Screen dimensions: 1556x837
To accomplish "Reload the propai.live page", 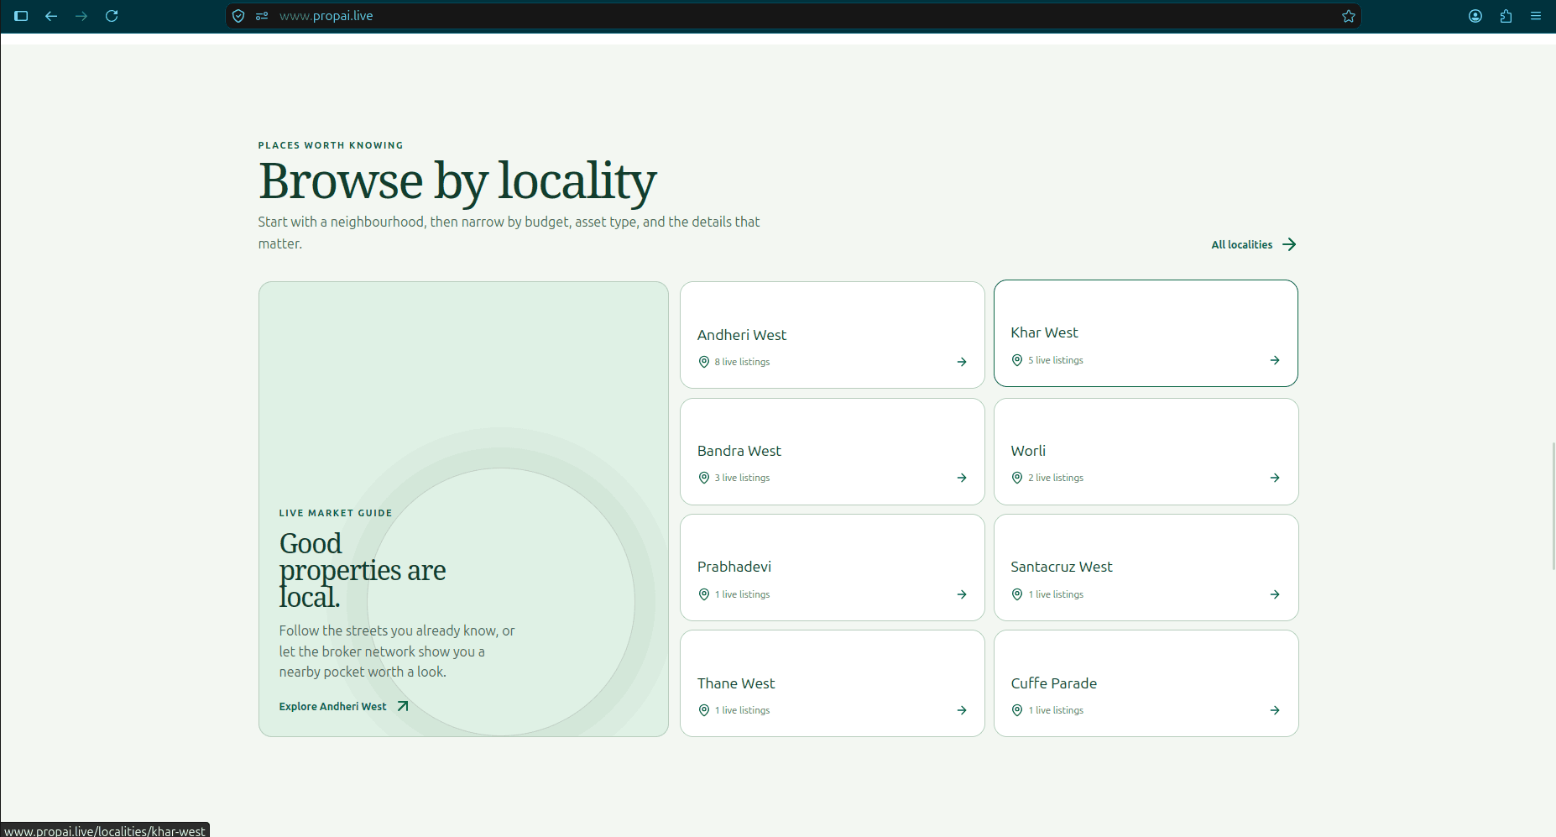I will pos(112,16).
